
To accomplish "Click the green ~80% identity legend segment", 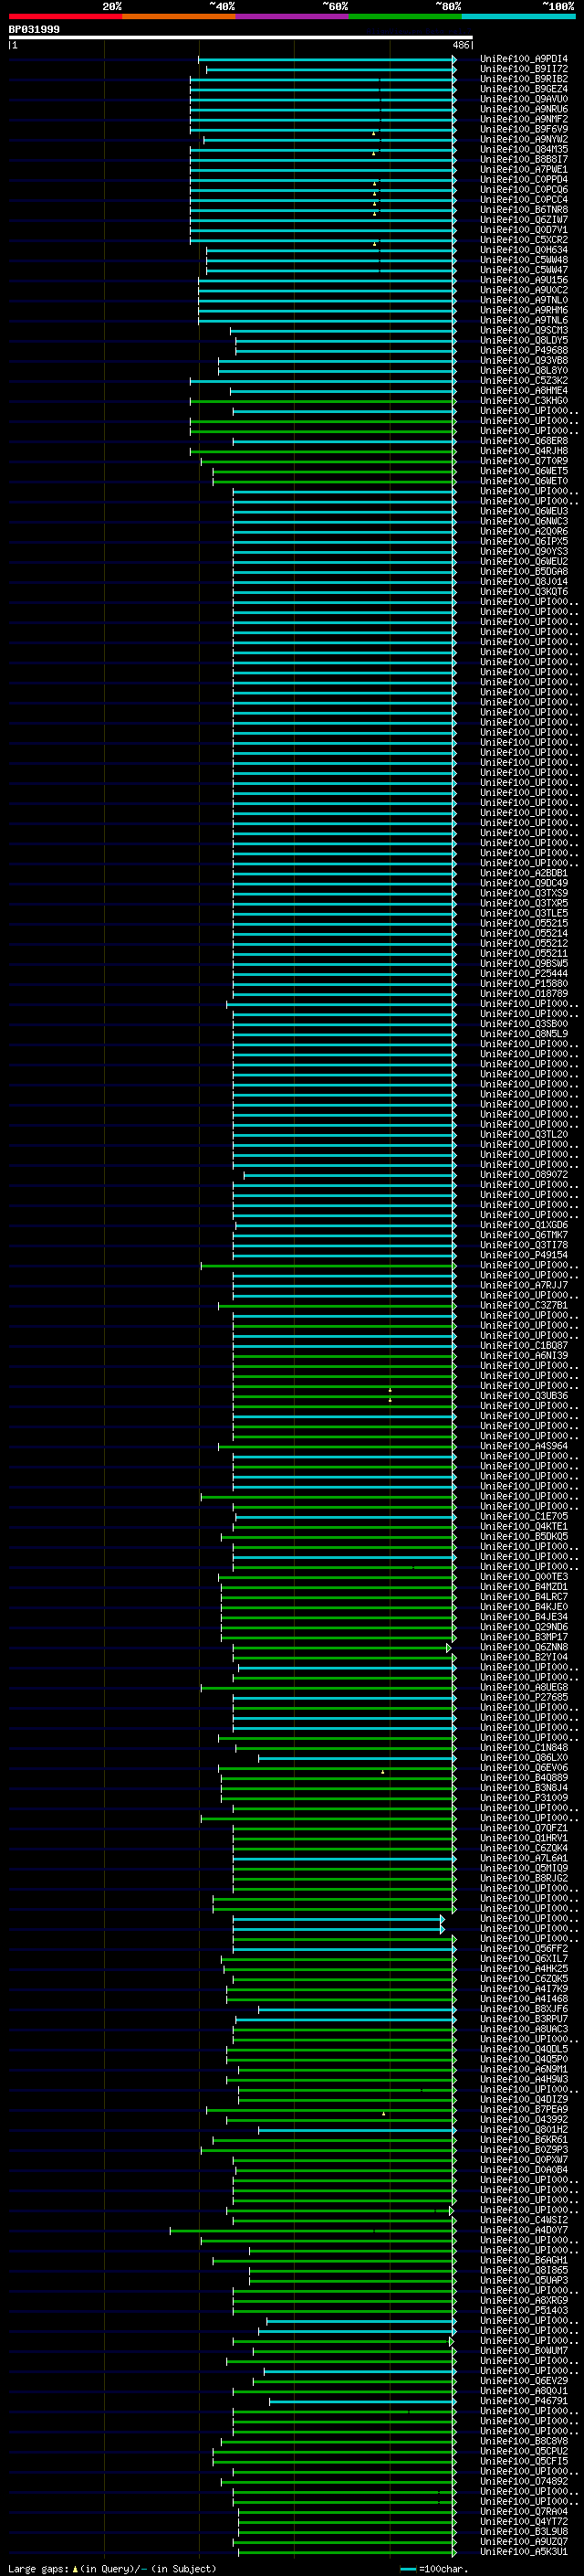I will click(x=405, y=16).
